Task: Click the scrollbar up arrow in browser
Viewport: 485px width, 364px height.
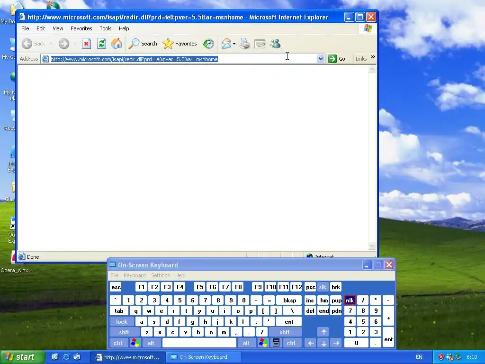Action: tap(372, 69)
